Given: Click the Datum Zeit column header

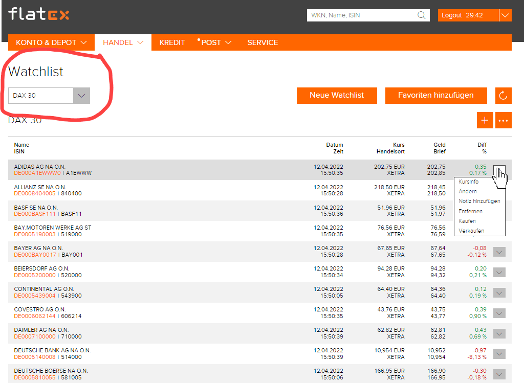Looking at the screenshot, I should click(x=335, y=148).
